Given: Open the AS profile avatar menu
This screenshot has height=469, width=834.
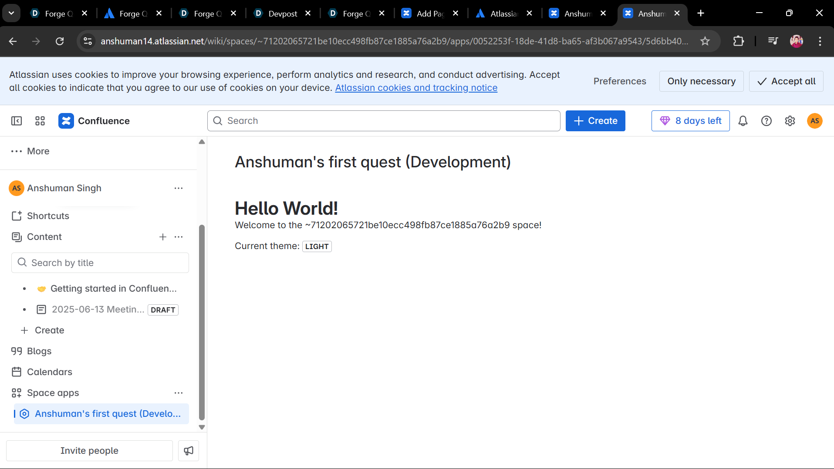Looking at the screenshot, I should (x=815, y=121).
